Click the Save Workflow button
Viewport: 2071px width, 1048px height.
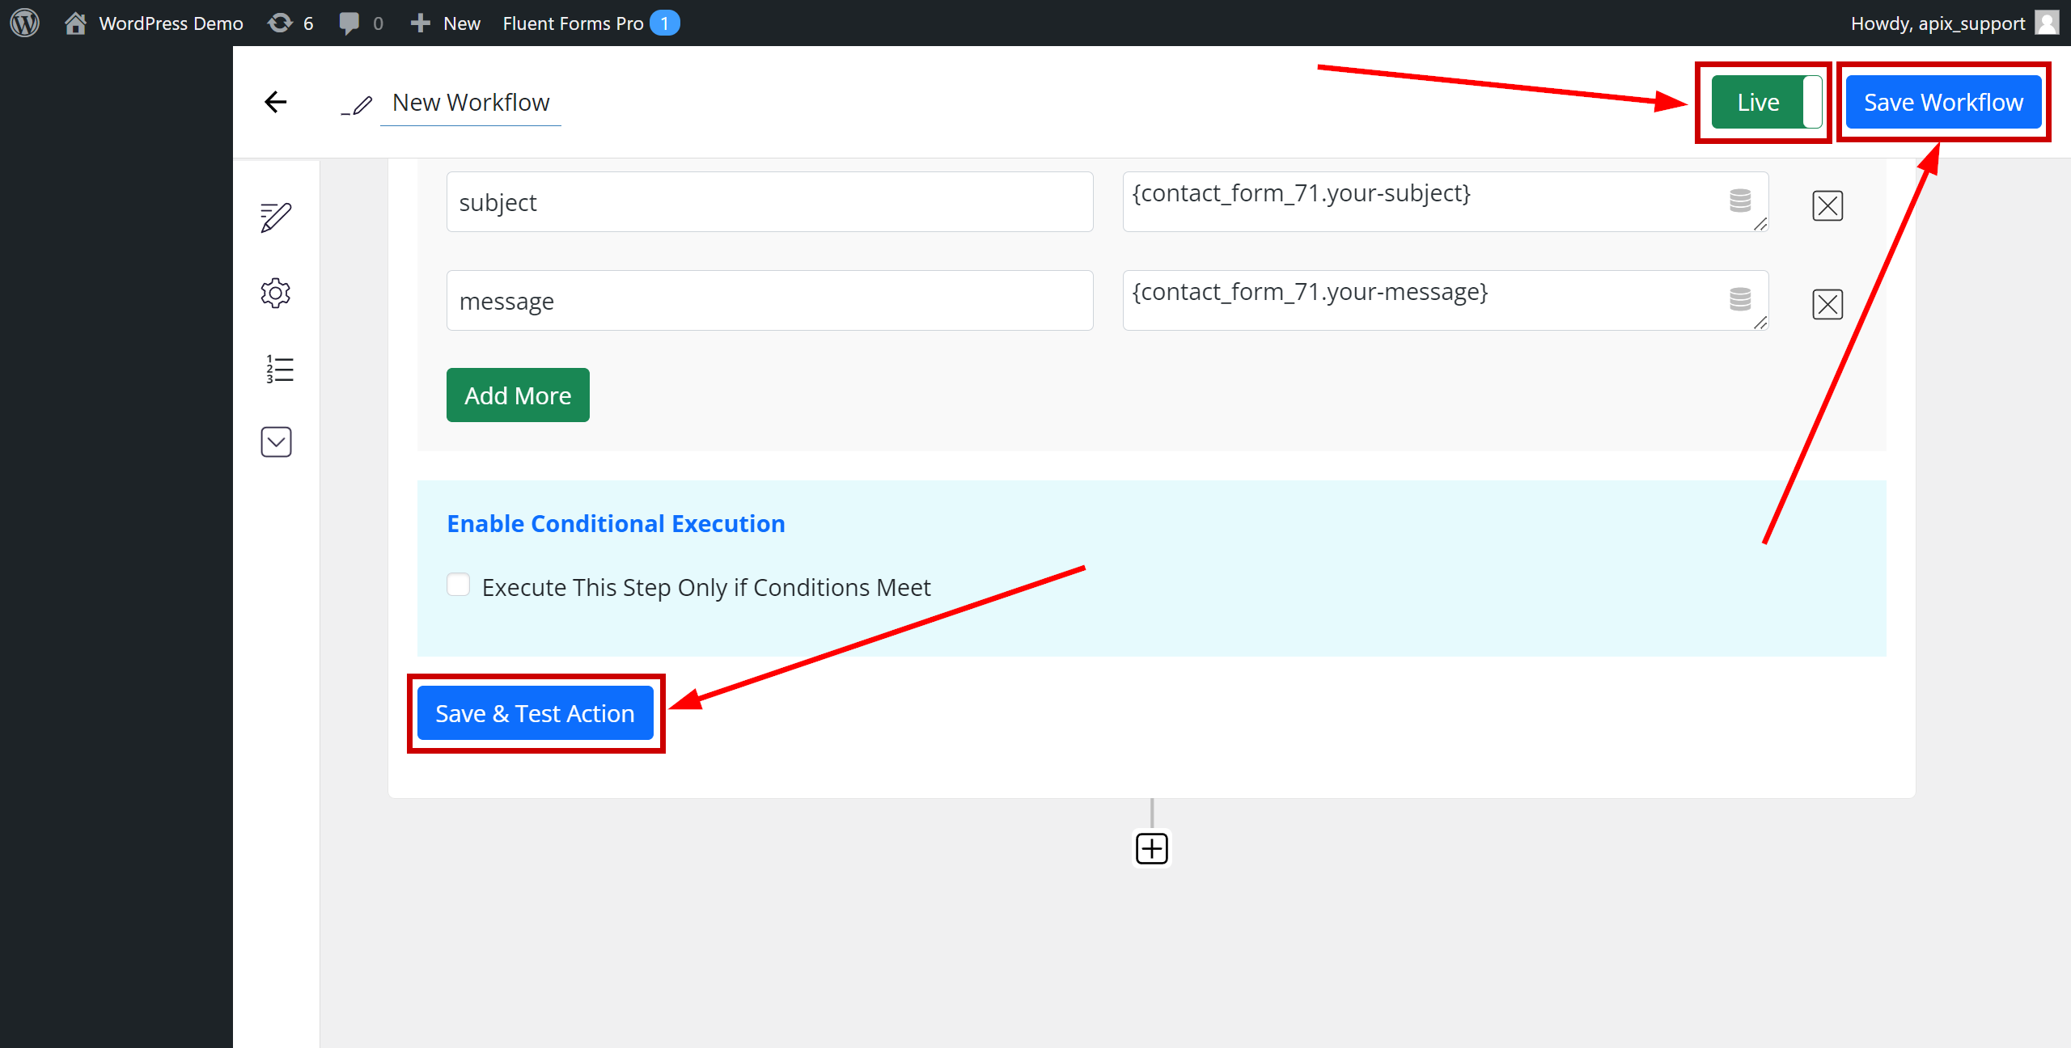tap(1946, 102)
